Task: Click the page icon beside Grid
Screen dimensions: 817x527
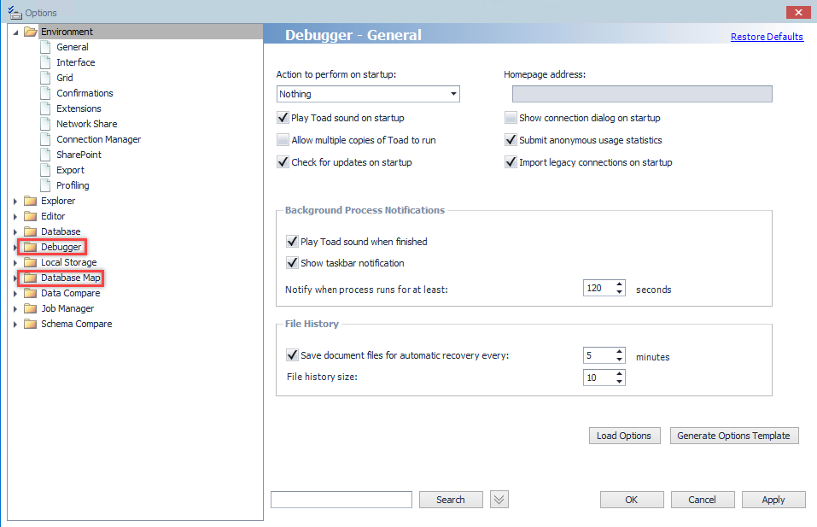Action: pyautogui.click(x=46, y=78)
